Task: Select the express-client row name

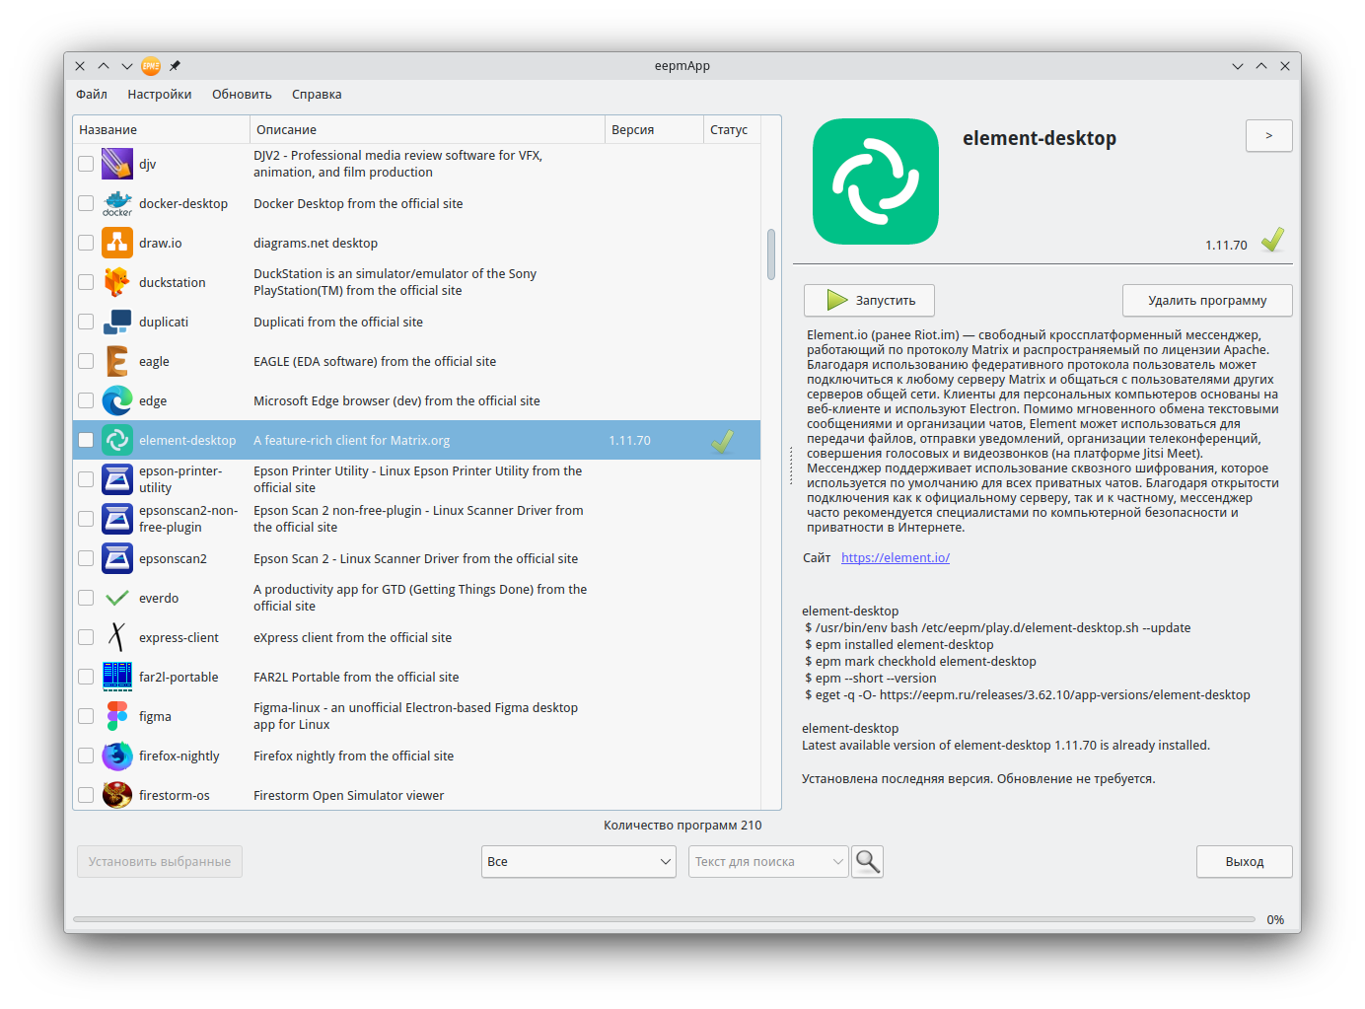Action: click(x=179, y=637)
